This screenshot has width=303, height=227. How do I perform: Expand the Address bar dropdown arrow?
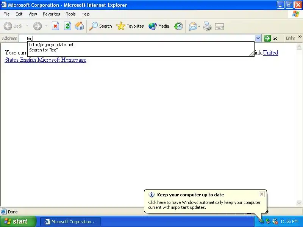click(258, 38)
